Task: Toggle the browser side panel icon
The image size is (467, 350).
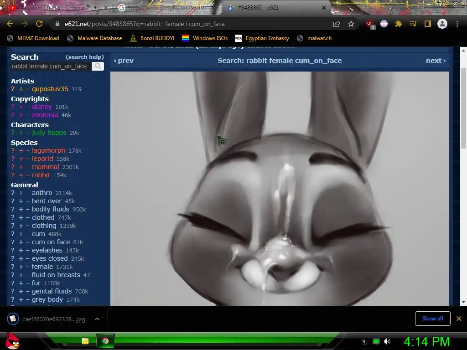Action: (x=428, y=24)
